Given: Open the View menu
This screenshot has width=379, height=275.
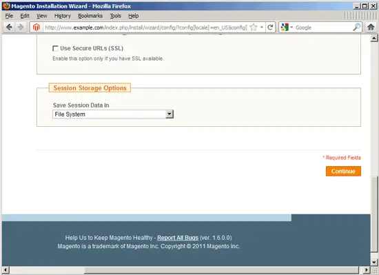Looking at the screenshot, I should pos(41,16).
